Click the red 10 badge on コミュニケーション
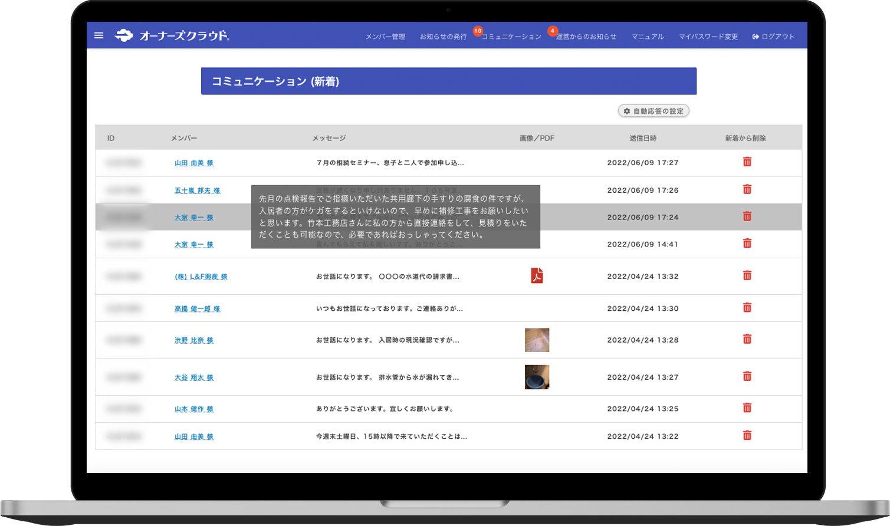Screen dimensions: 890x526 [x=478, y=31]
